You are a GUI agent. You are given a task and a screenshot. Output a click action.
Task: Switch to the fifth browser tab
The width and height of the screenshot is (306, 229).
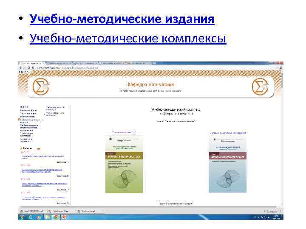click(139, 64)
